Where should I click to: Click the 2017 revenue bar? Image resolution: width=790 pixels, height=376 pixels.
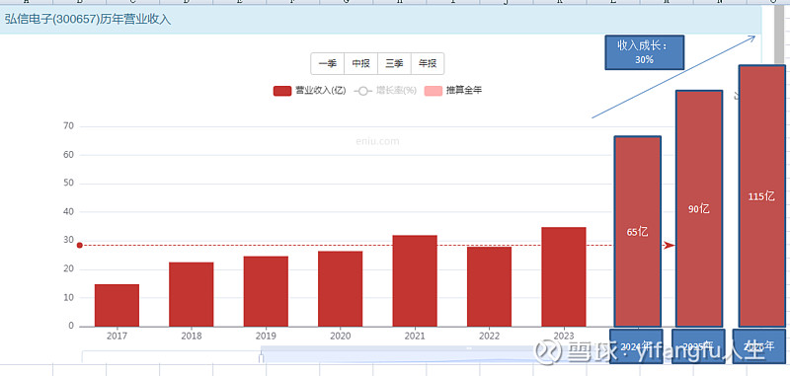117,305
